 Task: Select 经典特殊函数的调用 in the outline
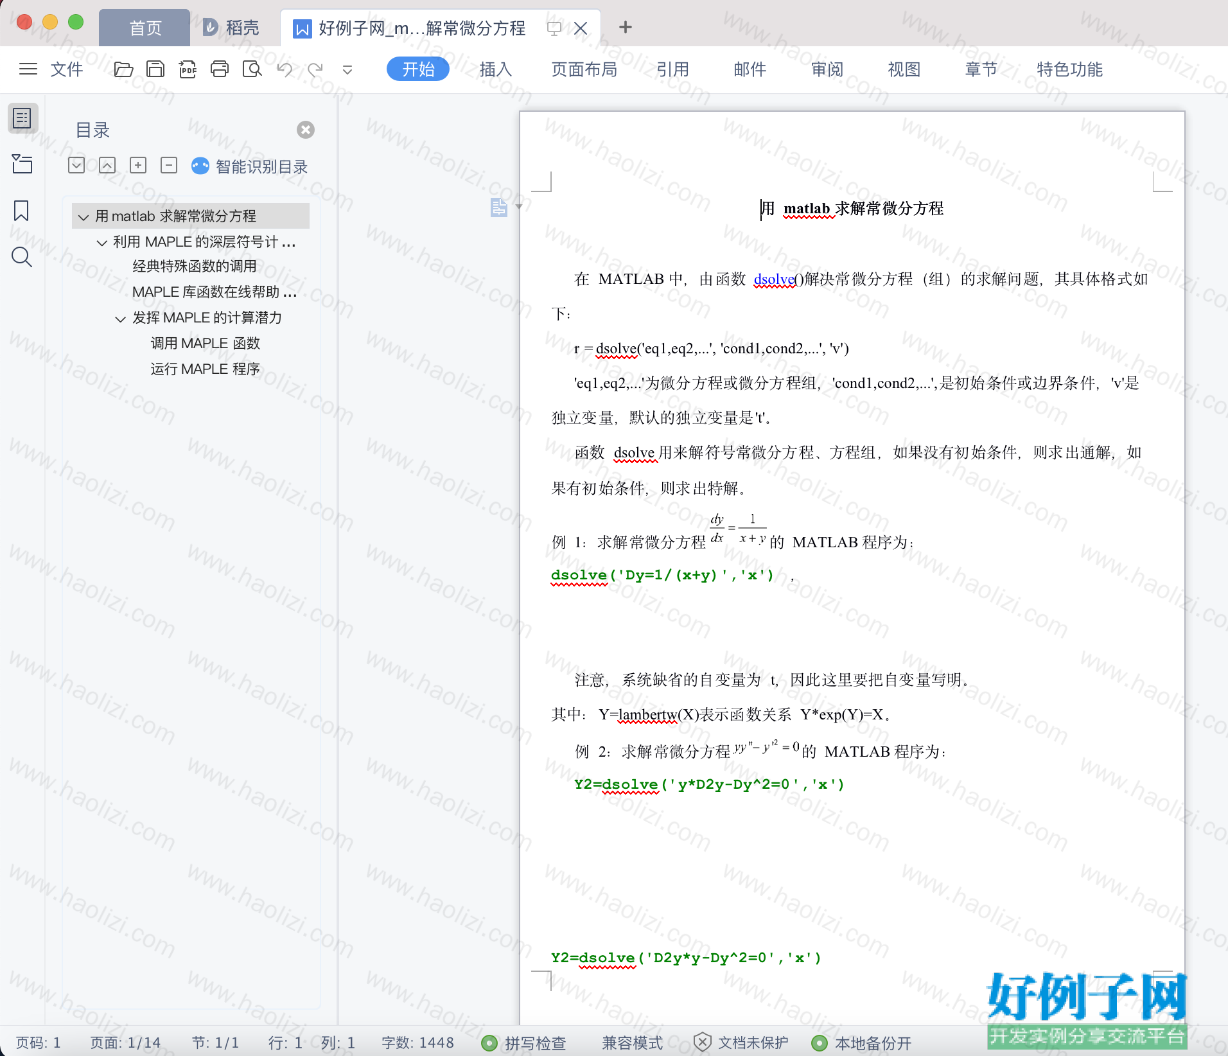[195, 266]
